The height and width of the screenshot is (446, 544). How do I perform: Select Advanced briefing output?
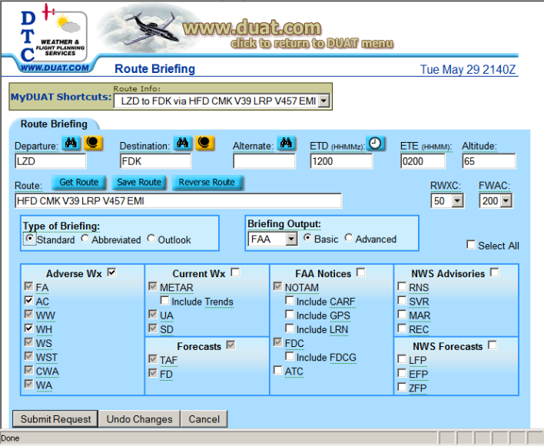(x=349, y=238)
